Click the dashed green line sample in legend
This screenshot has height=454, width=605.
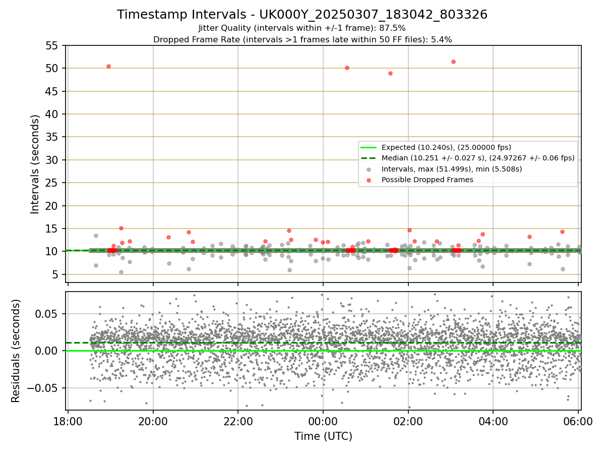(369, 158)
